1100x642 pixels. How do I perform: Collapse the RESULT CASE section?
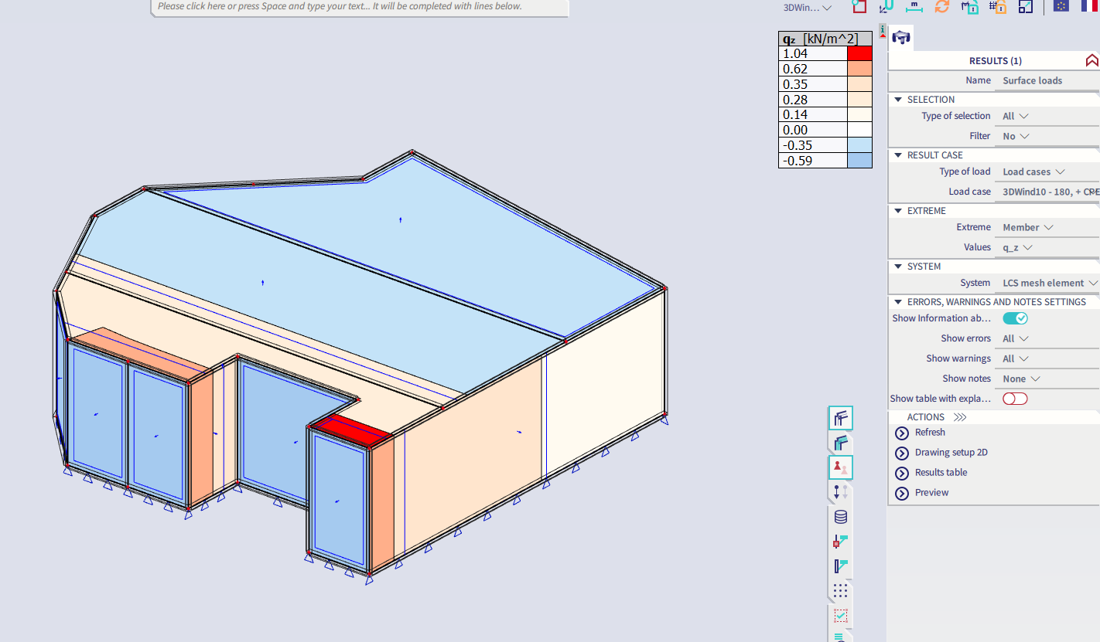898,155
